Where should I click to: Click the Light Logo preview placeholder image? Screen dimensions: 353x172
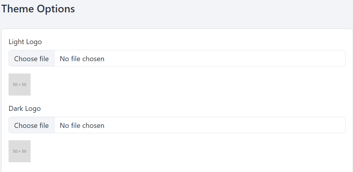(x=20, y=85)
